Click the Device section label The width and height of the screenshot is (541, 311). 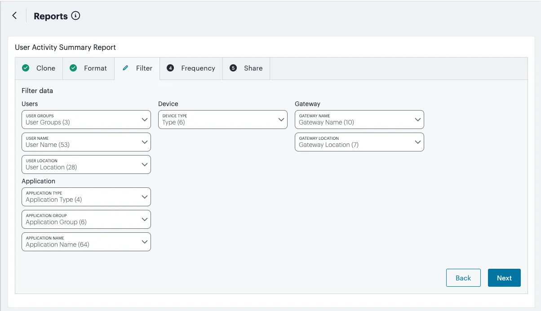pyautogui.click(x=168, y=104)
